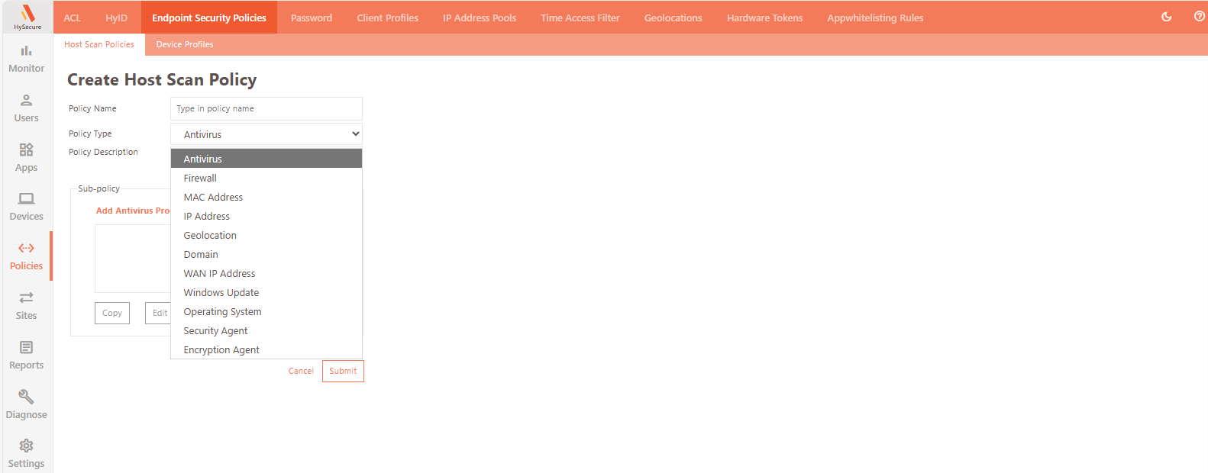The width and height of the screenshot is (1208, 473).
Task: Pick Encryption Agent policy type
Action: [221, 350]
